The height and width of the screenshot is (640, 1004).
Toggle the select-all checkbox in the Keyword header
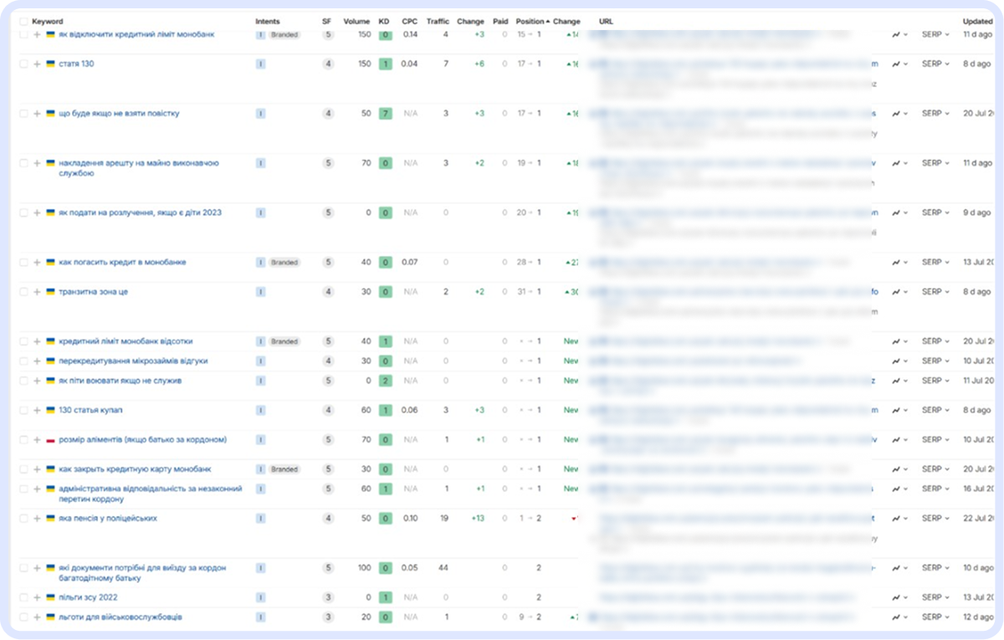23,22
